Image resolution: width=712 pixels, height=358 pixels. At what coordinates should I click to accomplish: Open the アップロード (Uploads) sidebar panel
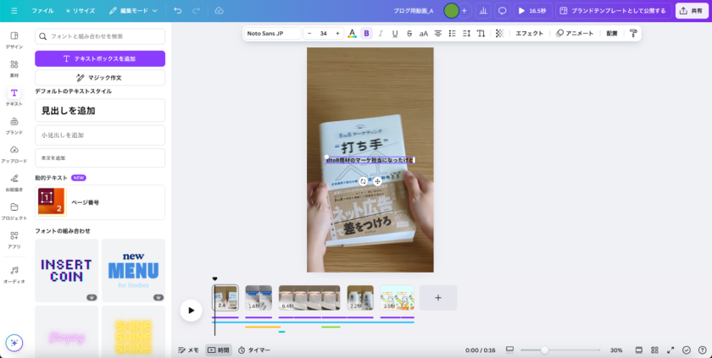click(14, 153)
